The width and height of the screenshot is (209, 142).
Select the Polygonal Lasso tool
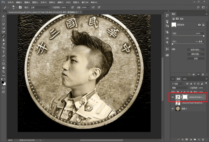pyautogui.click(x=4, y=24)
